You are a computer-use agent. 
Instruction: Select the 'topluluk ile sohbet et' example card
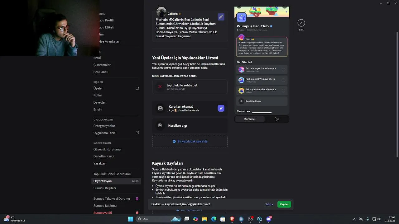[190, 87]
